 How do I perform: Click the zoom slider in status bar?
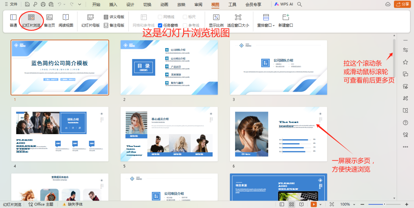tap(384, 204)
